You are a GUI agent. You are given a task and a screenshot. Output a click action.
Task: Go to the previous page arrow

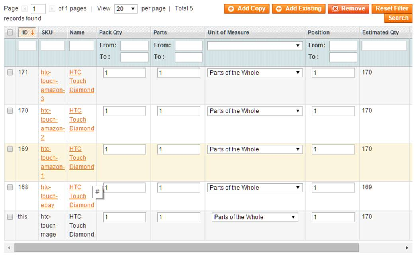coord(25,9)
